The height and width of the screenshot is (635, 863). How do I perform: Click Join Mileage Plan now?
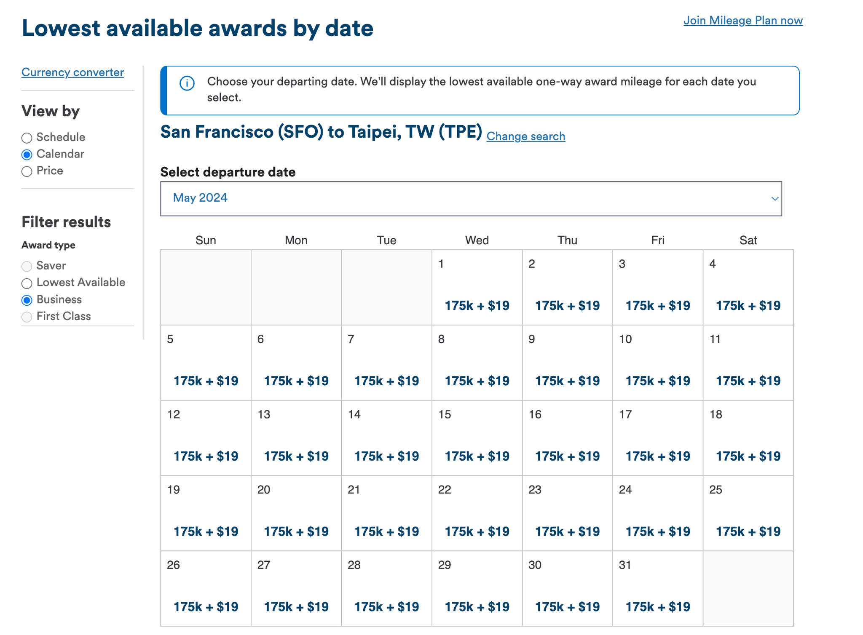[743, 20]
